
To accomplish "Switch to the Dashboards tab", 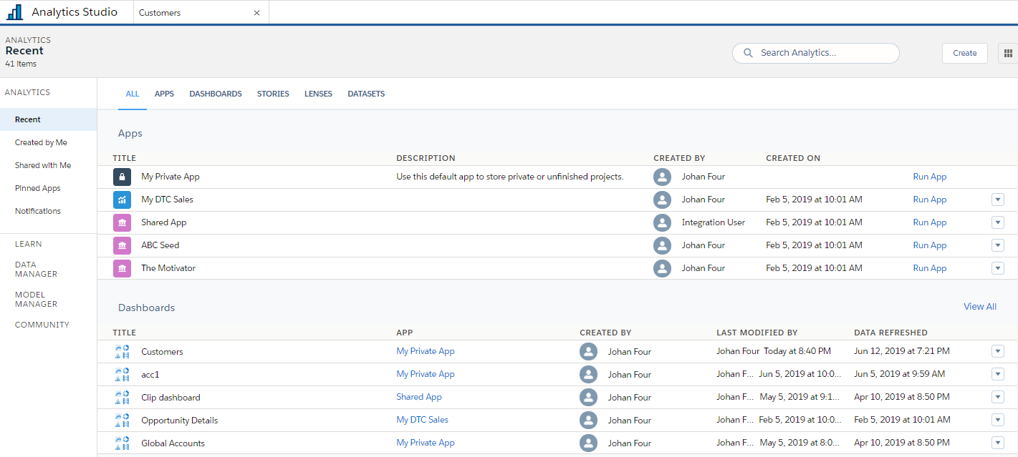I will click(216, 94).
